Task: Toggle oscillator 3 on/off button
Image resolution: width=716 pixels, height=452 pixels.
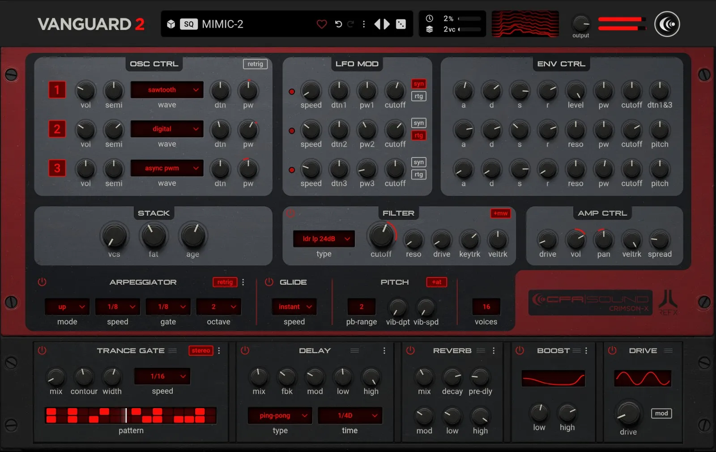Action: point(57,168)
